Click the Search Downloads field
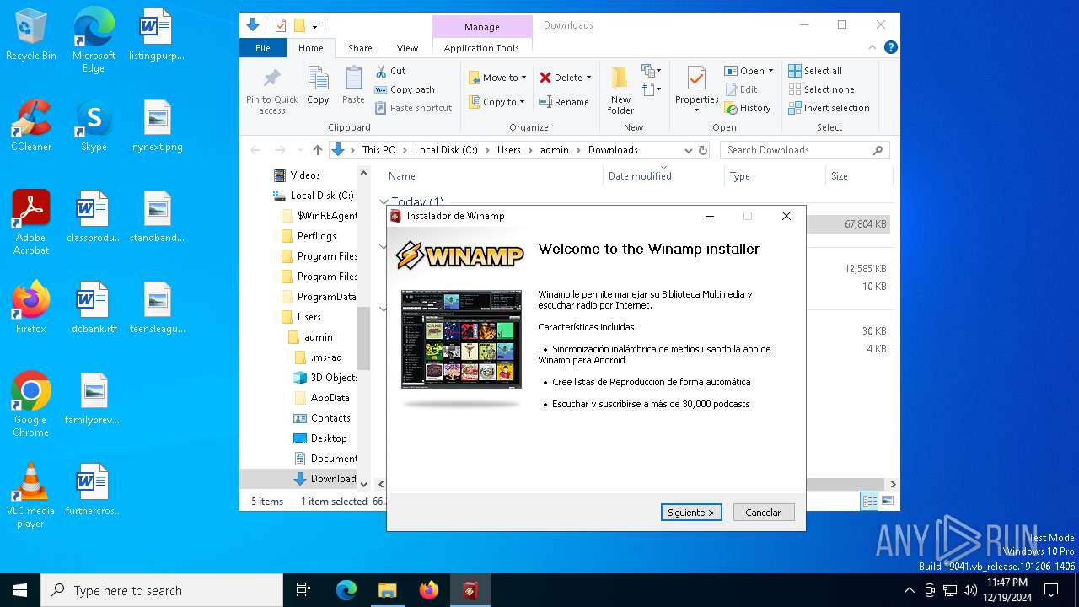The image size is (1079, 607). 804,150
